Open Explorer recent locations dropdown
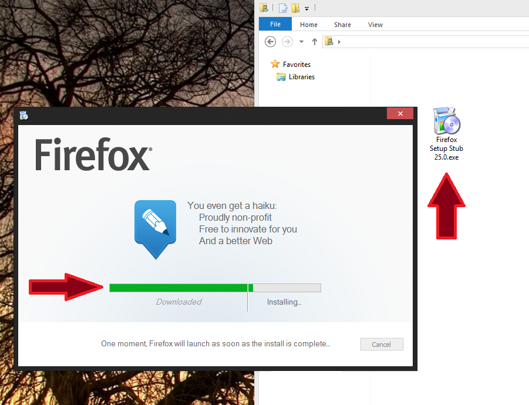The width and height of the screenshot is (529, 405). click(x=301, y=42)
